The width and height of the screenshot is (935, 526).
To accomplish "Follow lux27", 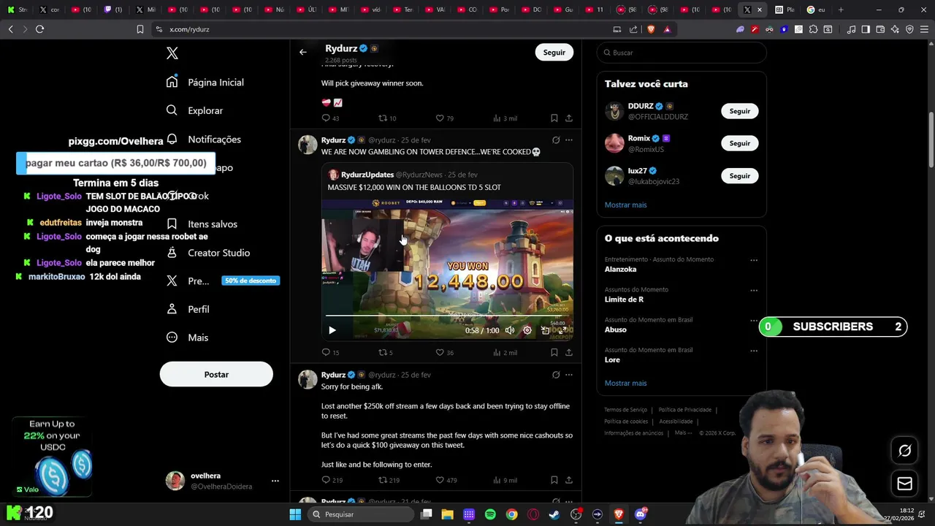I will pos(739,176).
